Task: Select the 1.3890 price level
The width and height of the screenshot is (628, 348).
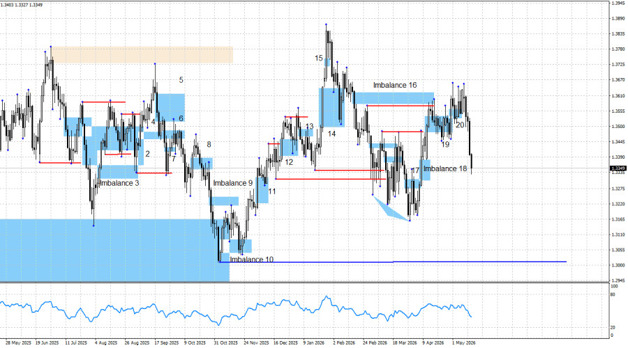Action: [x=618, y=18]
